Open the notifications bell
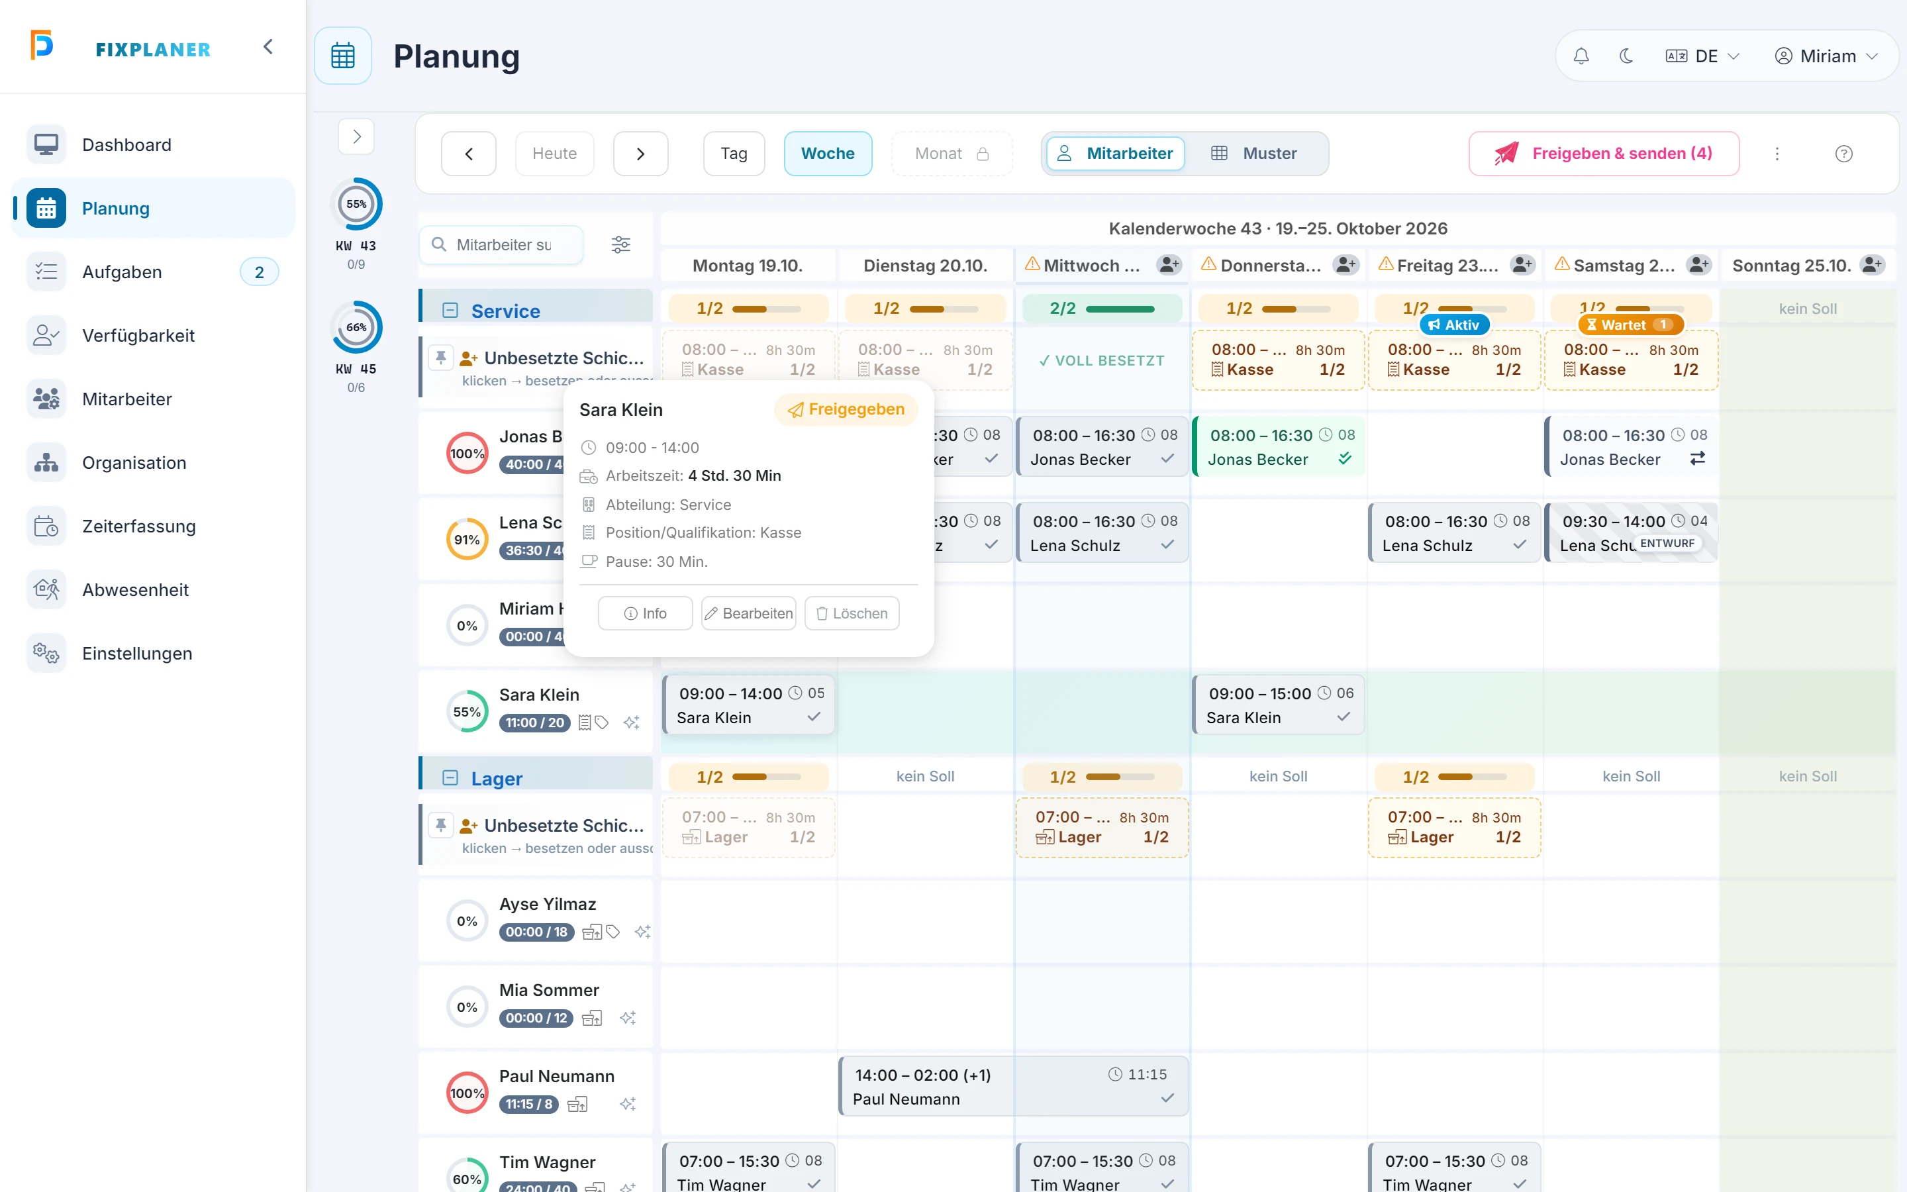1907x1192 pixels. click(x=1581, y=56)
